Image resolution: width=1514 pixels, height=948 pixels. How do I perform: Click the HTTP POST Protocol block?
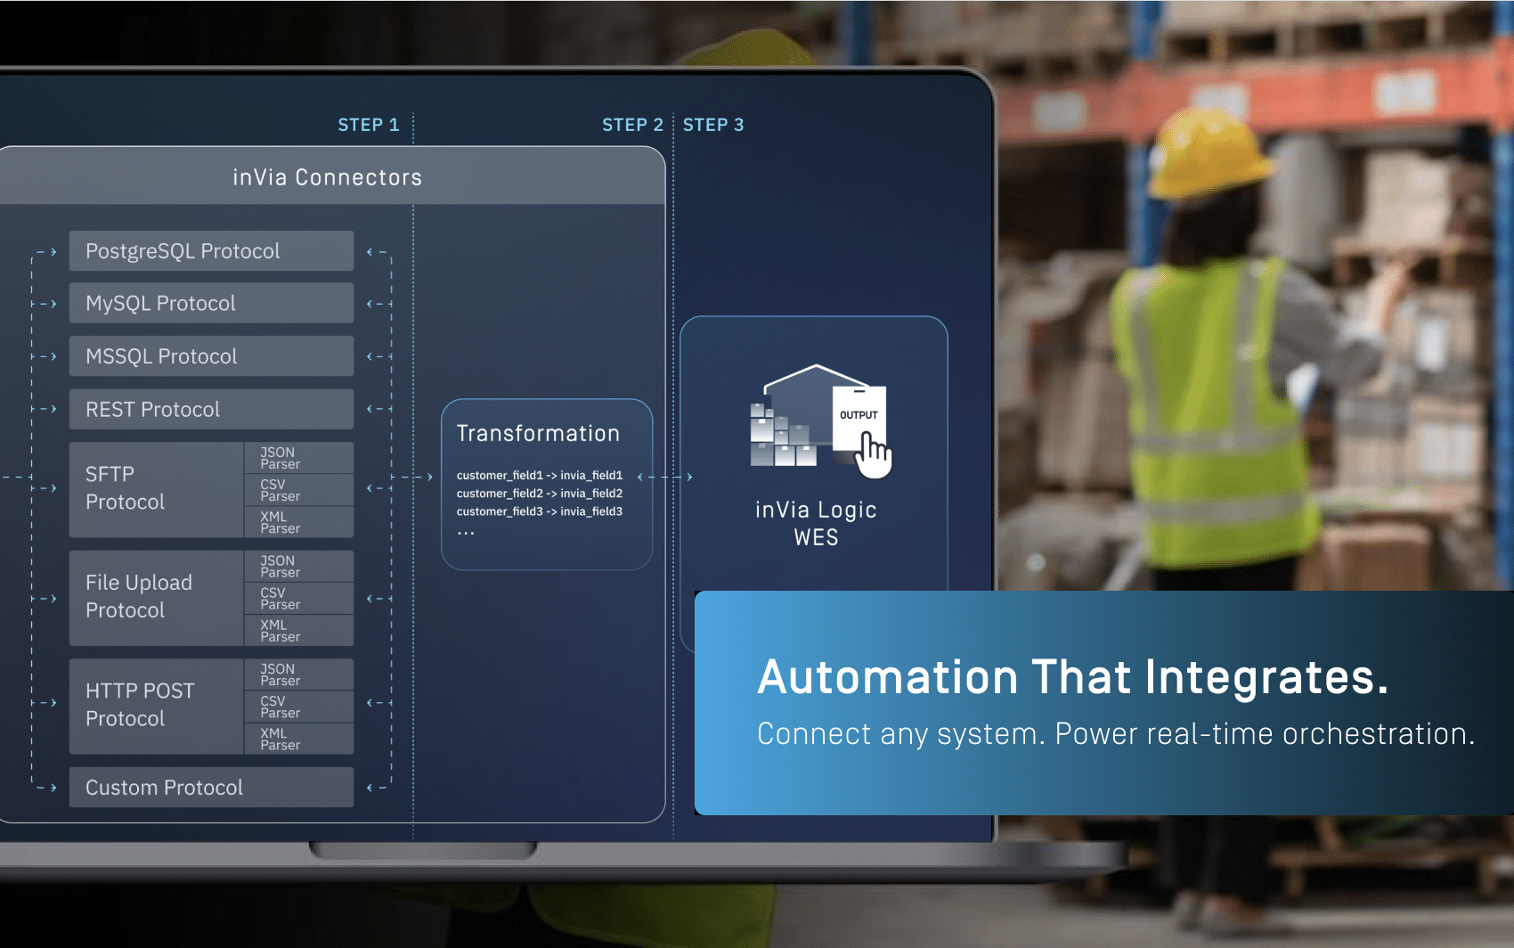[157, 706]
